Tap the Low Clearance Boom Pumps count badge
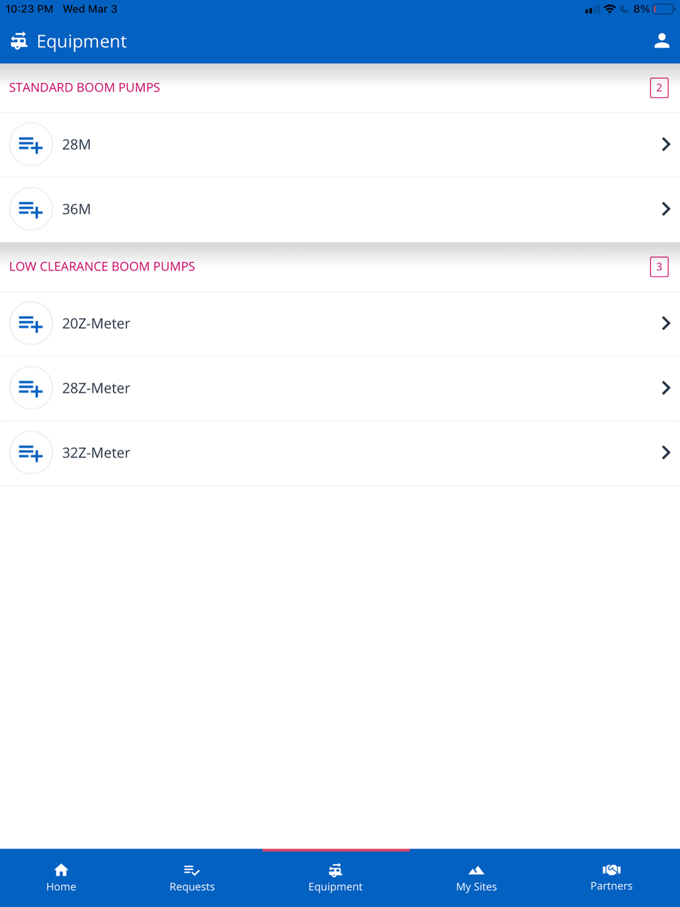This screenshot has width=680, height=907. tap(659, 267)
